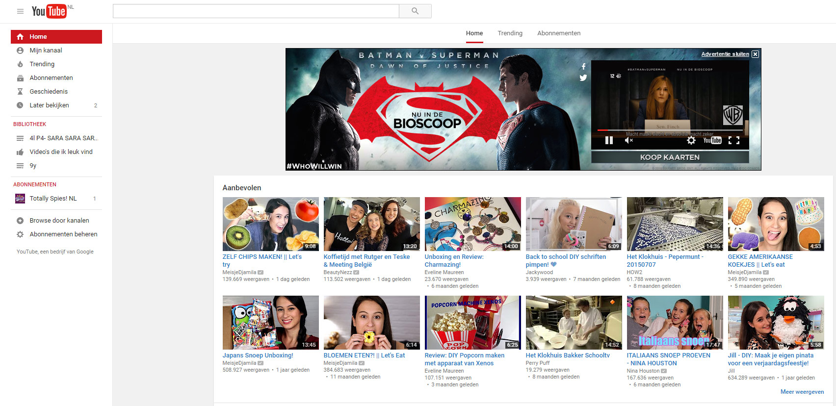Image resolution: width=836 pixels, height=406 pixels.
Task: Unmute the ad video sound
Action: (628, 140)
